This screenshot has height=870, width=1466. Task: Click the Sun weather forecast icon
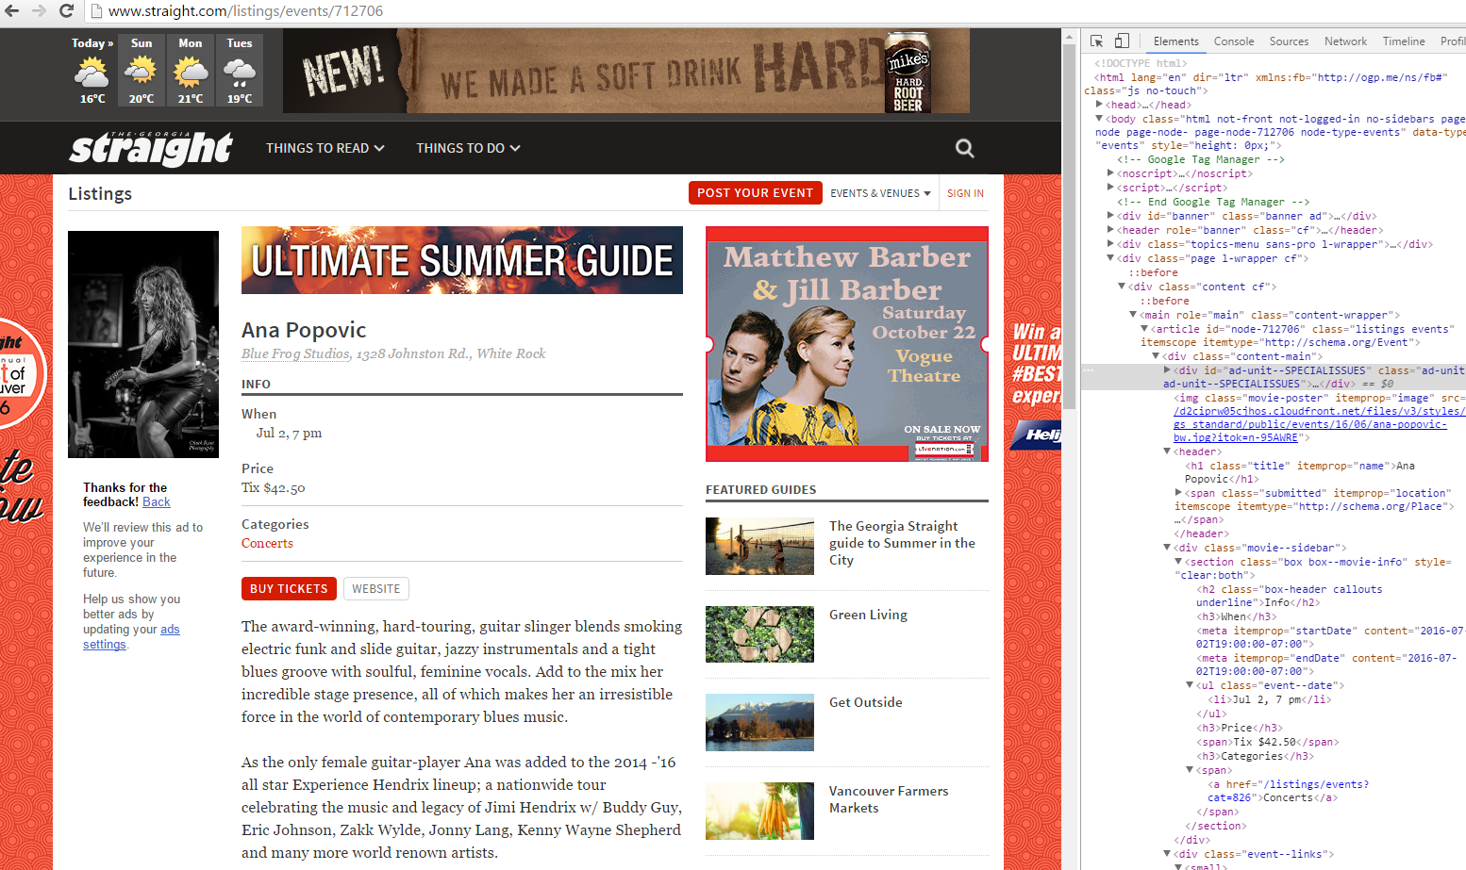coord(142,71)
